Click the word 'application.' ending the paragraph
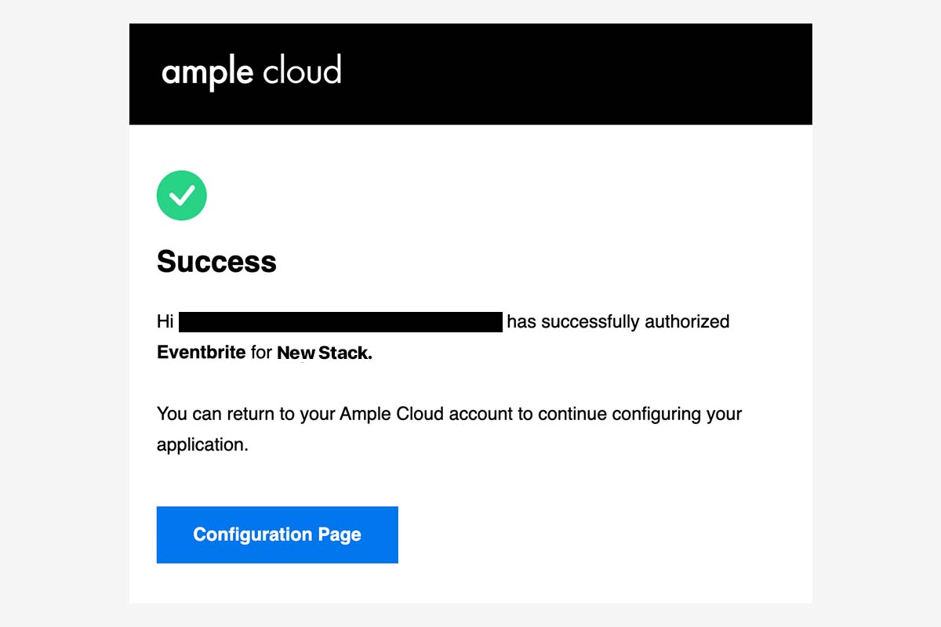 202,445
